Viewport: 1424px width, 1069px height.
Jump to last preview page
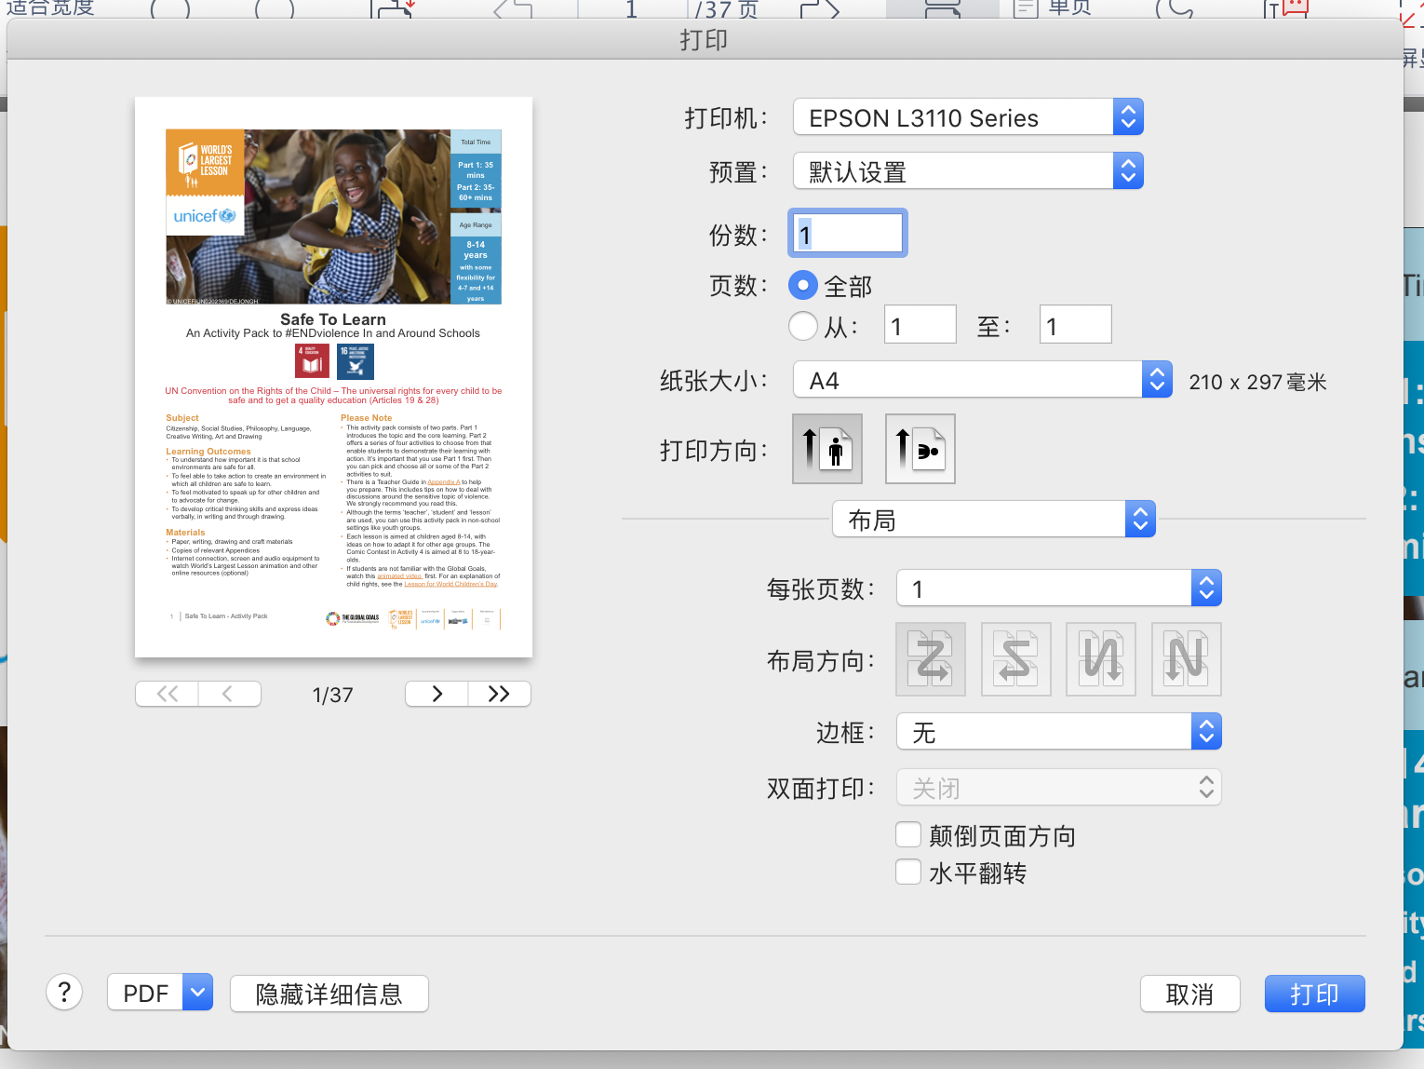click(x=499, y=694)
